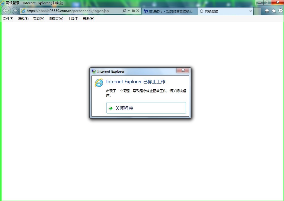This screenshot has width=284, height=201.
Task: Click the green arrow beside 关闭程序
Action: click(111, 108)
